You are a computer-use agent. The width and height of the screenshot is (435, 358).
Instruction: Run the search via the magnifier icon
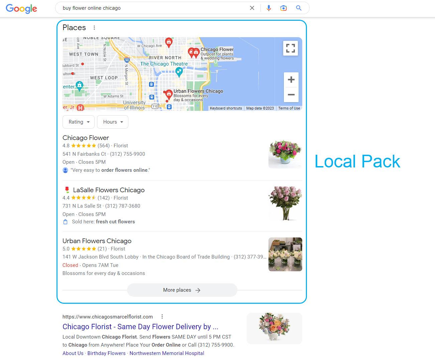(299, 8)
